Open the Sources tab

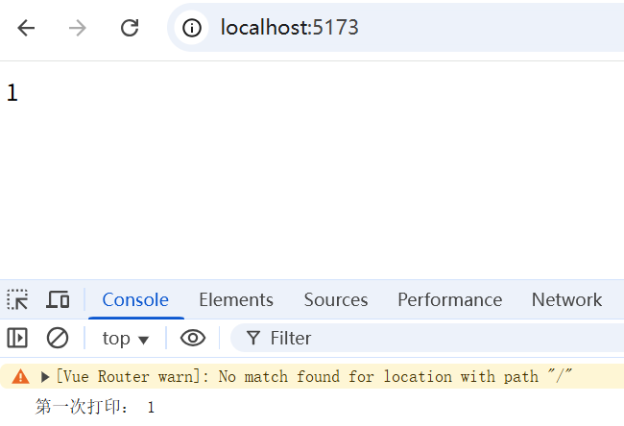(x=336, y=299)
